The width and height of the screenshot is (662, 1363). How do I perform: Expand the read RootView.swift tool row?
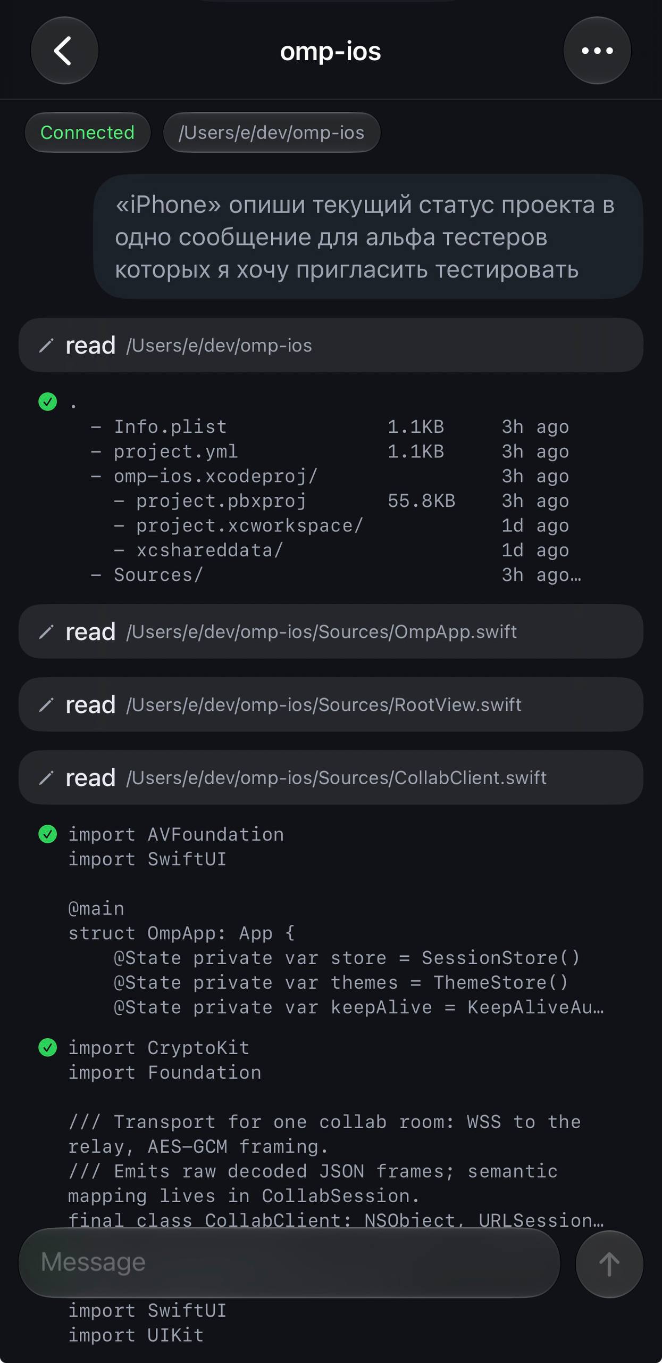[331, 704]
